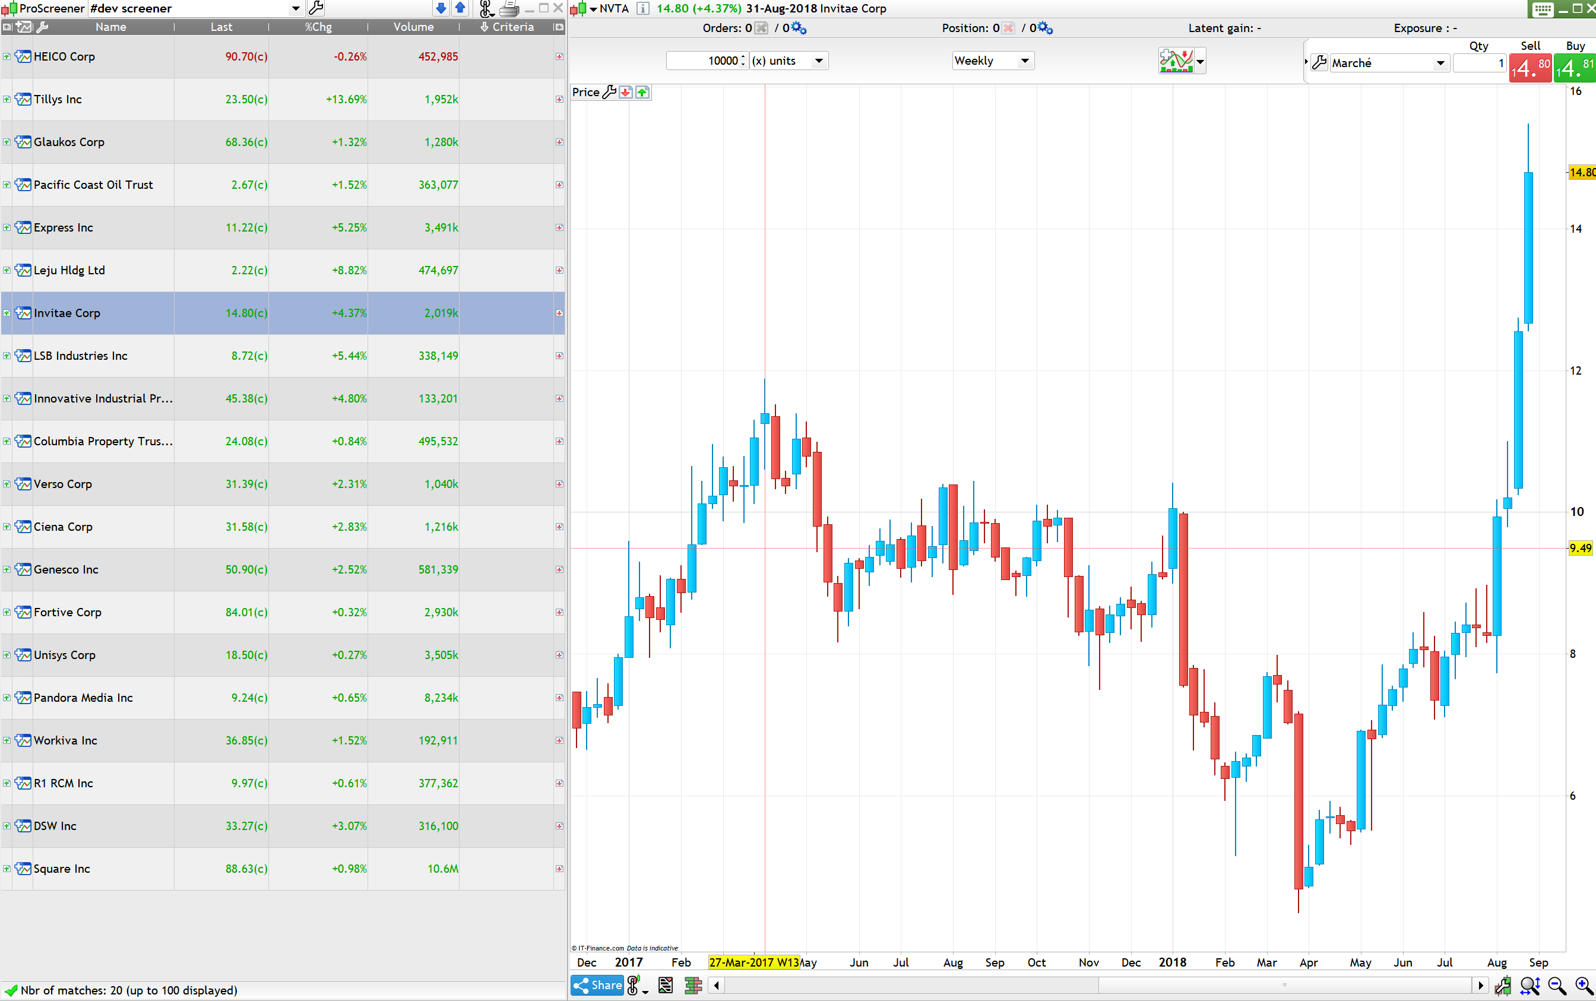Open ProScreener settings wrench icon
Image resolution: width=1596 pixels, height=1001 pixels.
(x=316, y=8)
